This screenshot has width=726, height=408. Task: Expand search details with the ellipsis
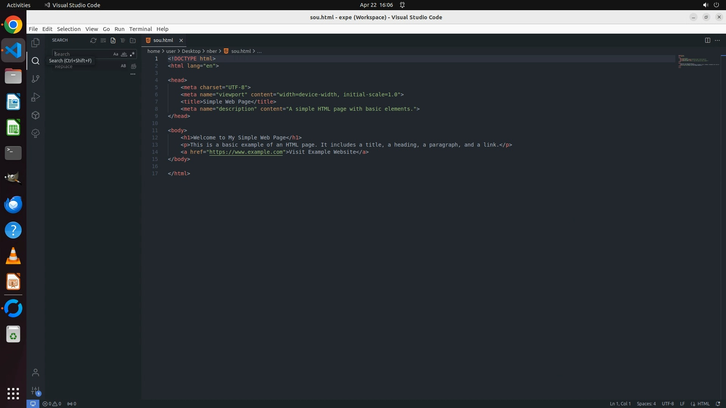(133, 74)
